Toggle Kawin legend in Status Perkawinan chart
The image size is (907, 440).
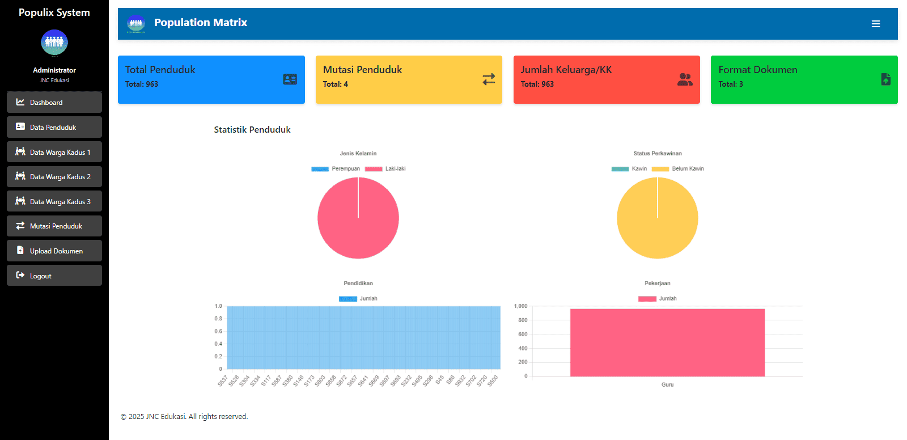(x=629, y=169)
